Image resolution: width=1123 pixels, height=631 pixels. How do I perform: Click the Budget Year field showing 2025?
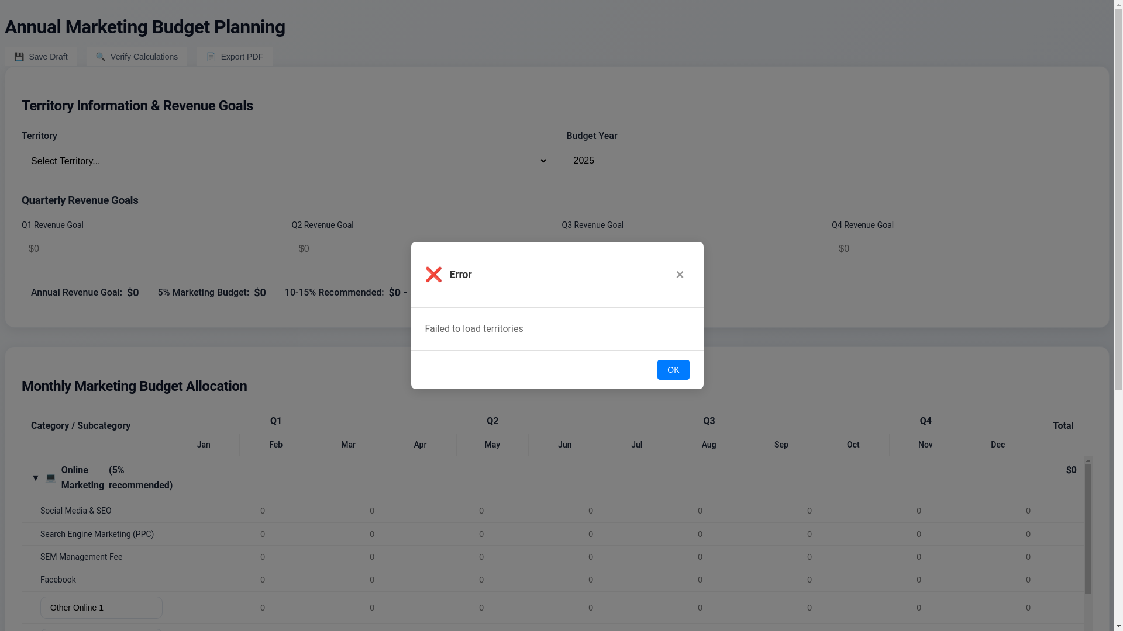[x=829, y=161]
